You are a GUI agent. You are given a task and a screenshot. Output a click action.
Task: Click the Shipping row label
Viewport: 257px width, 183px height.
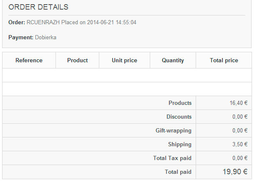(180, 145)
